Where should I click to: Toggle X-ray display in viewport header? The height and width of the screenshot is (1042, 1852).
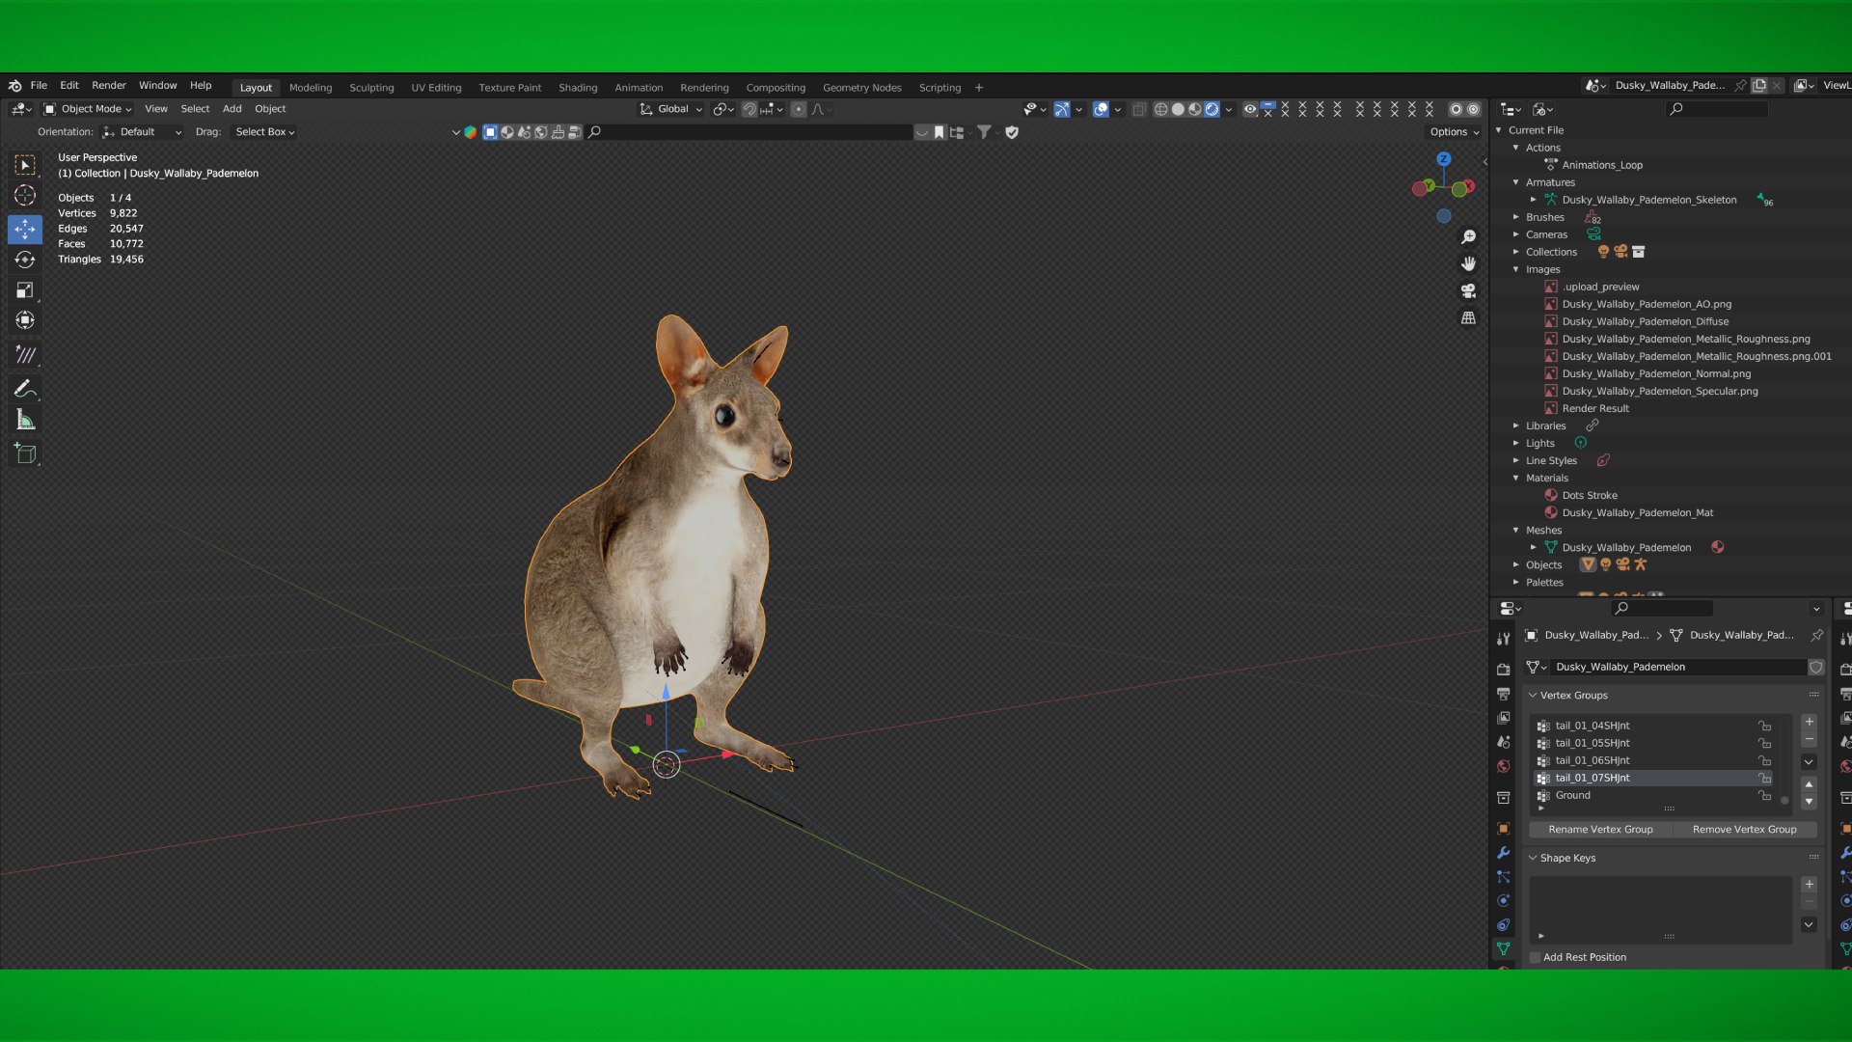tap(1139, 109)
